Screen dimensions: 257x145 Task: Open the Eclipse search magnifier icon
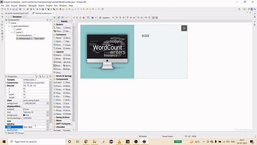[x=239, y=9]
